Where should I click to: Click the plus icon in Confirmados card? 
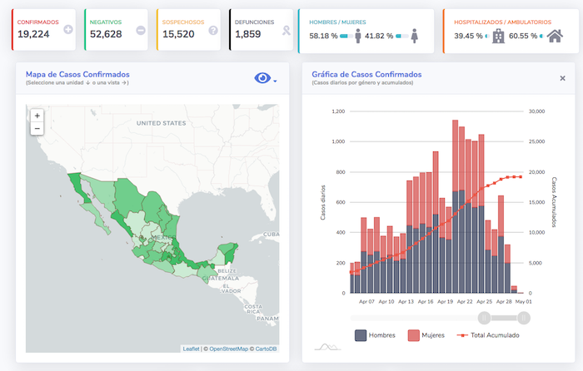(68, 30)
